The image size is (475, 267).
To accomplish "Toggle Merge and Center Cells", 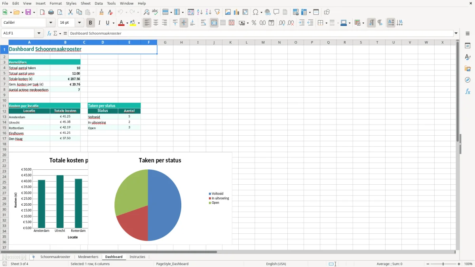I will point(214,23).
